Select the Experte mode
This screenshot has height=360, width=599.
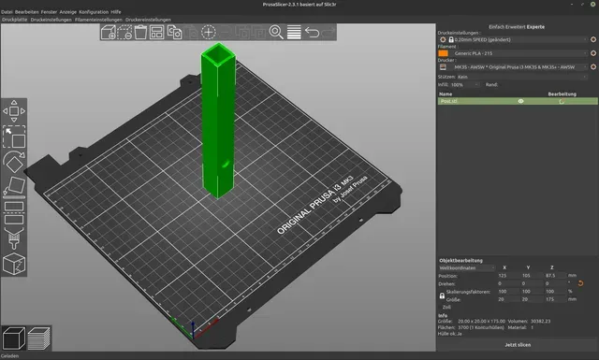pos(536,27)
